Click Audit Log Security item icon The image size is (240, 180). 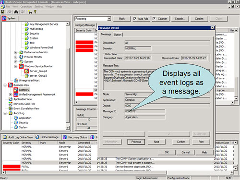(16, 122)
